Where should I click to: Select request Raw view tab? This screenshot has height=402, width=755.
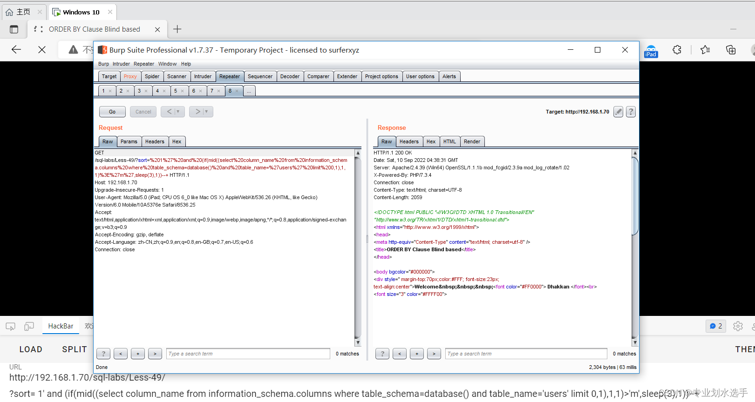click(108, 141)
